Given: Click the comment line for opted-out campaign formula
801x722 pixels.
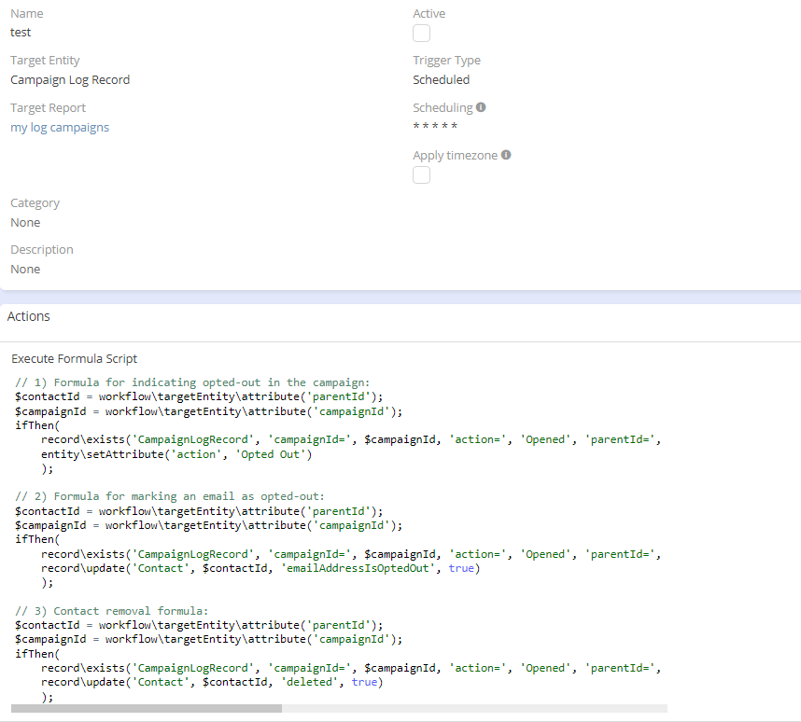Looking at the screenshot, I should (x=192, y=382).
